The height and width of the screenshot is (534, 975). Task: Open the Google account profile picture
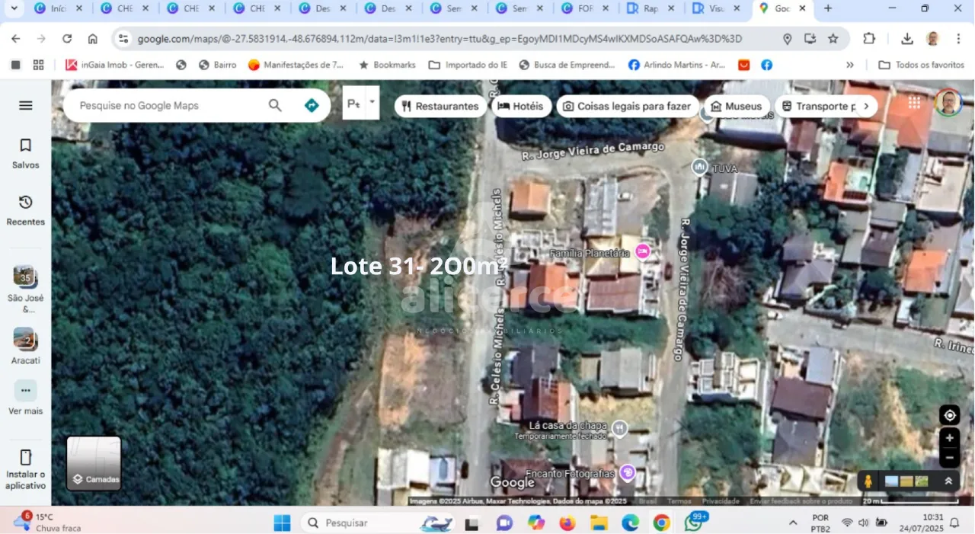[x=948, y=103]
